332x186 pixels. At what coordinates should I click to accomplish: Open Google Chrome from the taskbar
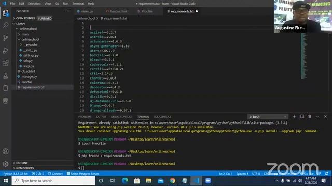tap(173, 181)
